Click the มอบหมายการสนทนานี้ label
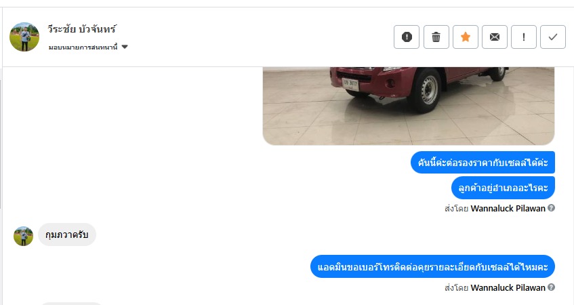Screen dimensions: 574x305 point(83,47)
